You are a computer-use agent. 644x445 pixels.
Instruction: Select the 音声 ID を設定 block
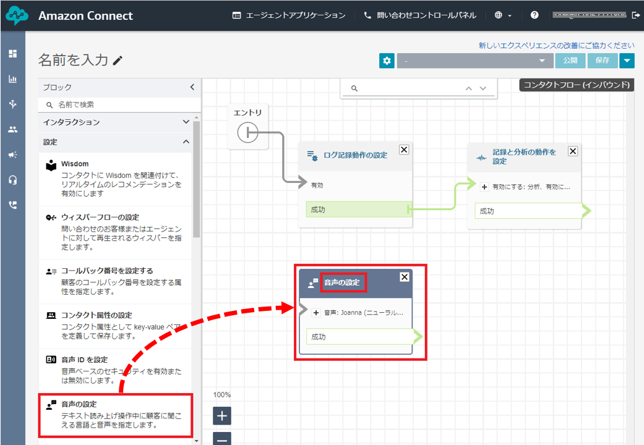(115, 370)
